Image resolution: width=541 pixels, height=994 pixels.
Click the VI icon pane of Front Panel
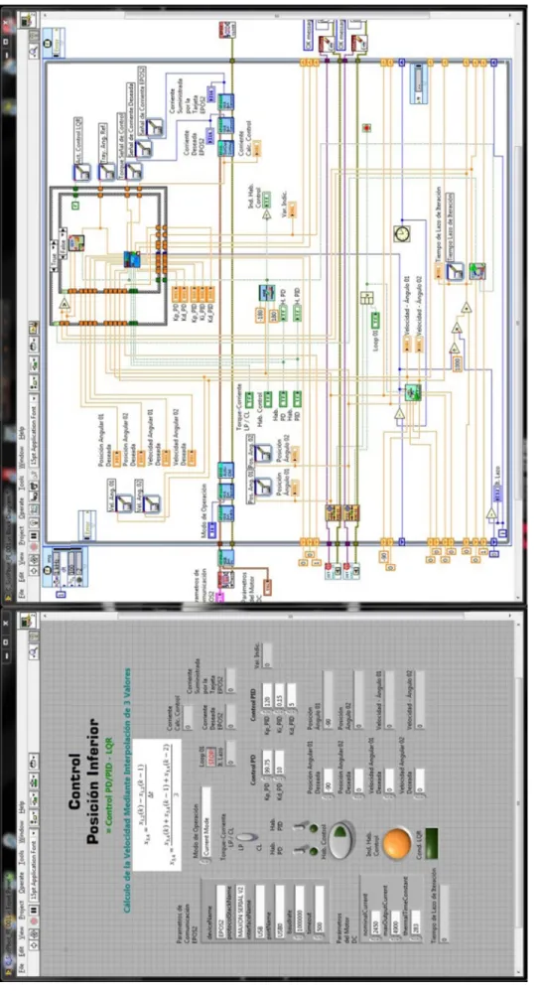click(x=30, y=622)
